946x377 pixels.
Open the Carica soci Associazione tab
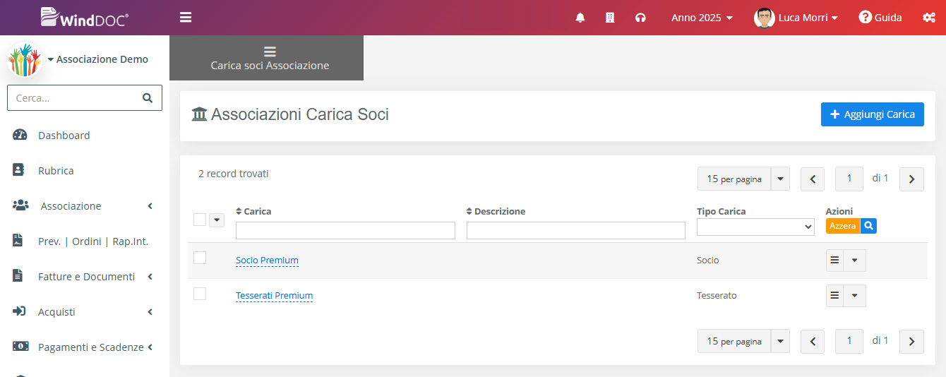coord(267,58)
